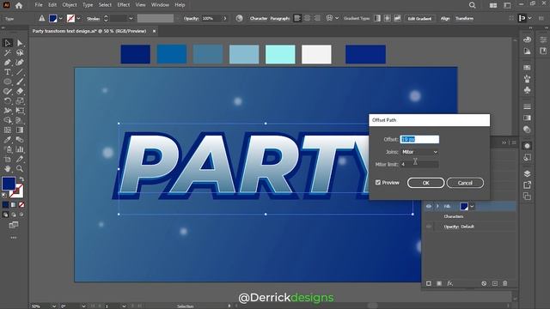The width and height of the screenshot is (550, 309).
Task: Pick the Lasso tool
Action: (x=20, y=52)
